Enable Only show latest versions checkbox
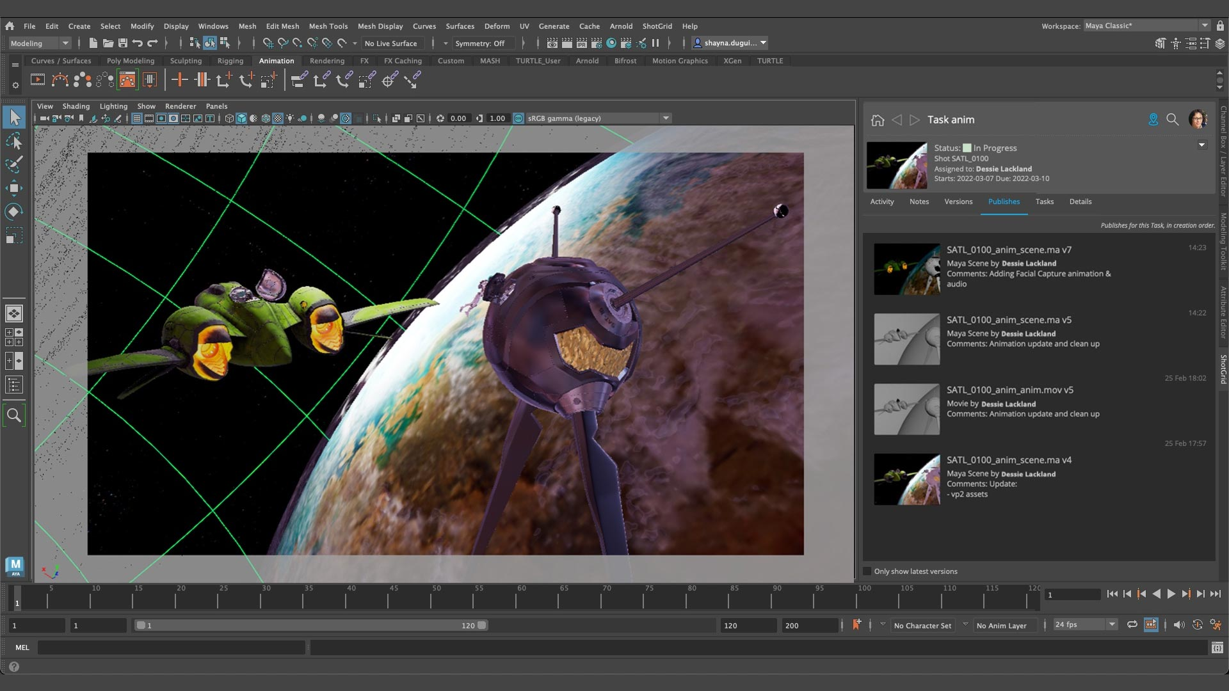The width and height of the screenshot is (1229, 691). click(x=867, y=571)
